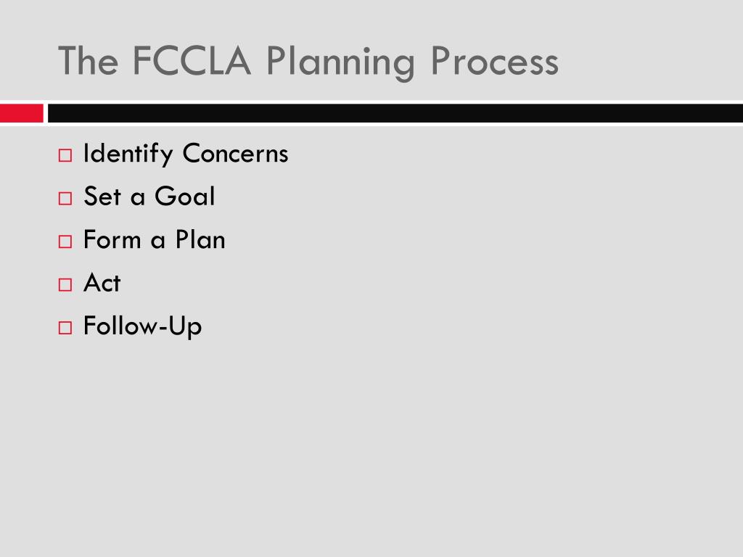Select the red bullet box beside Act
This screenshot has width=743, height=557.
click(x=65, y=284)
